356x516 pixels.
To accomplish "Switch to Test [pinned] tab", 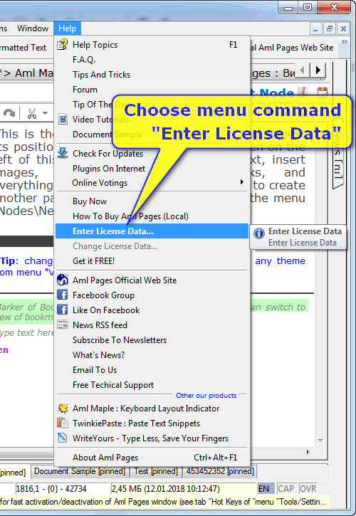I will coord(156,471).
